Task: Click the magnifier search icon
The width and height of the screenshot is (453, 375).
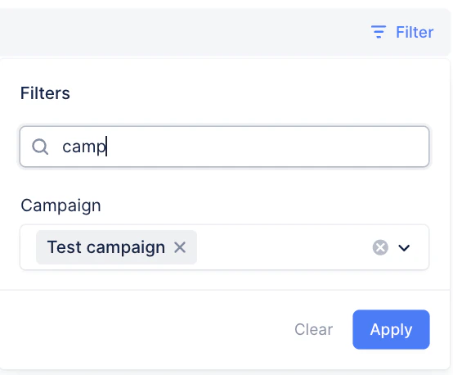Action: (40, 147)
